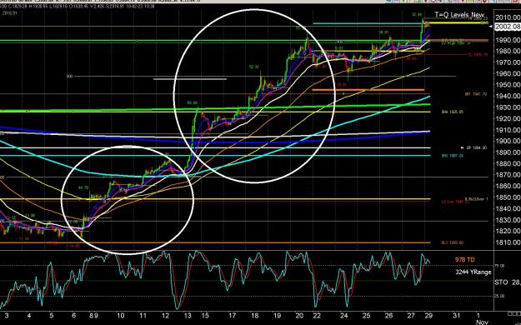
Task: Click the 1970.00 price axis label
Action: pos(508,62)
